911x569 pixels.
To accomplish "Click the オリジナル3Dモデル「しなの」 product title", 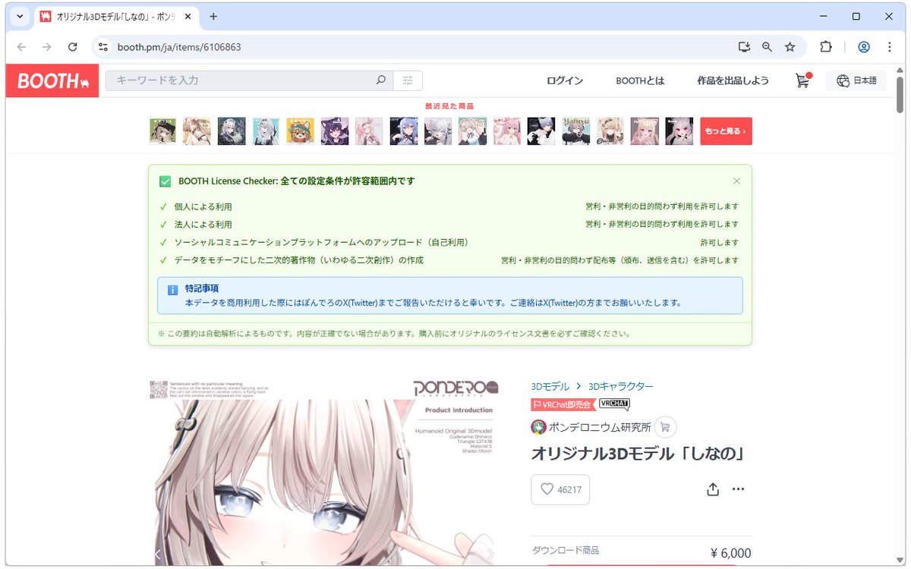I will pyautogui.click(x=637, y=454).
